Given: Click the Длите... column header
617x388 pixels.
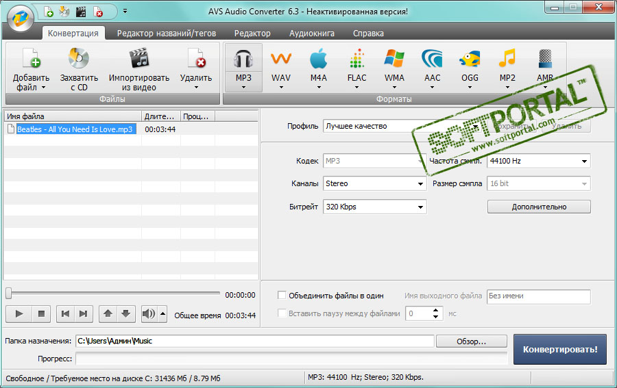Looking at the screenshot, I should [161, 116].
